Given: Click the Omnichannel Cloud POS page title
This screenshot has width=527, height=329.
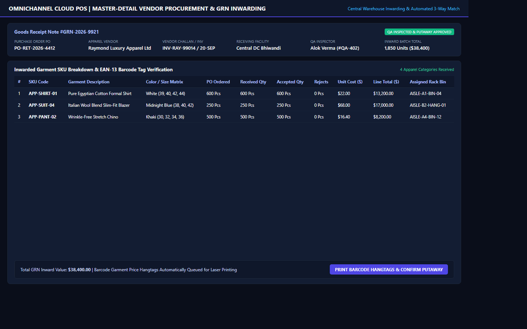Looking at the screenshot, I should [137, 9].
